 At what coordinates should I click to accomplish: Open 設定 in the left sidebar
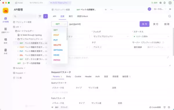click(6, 41)
